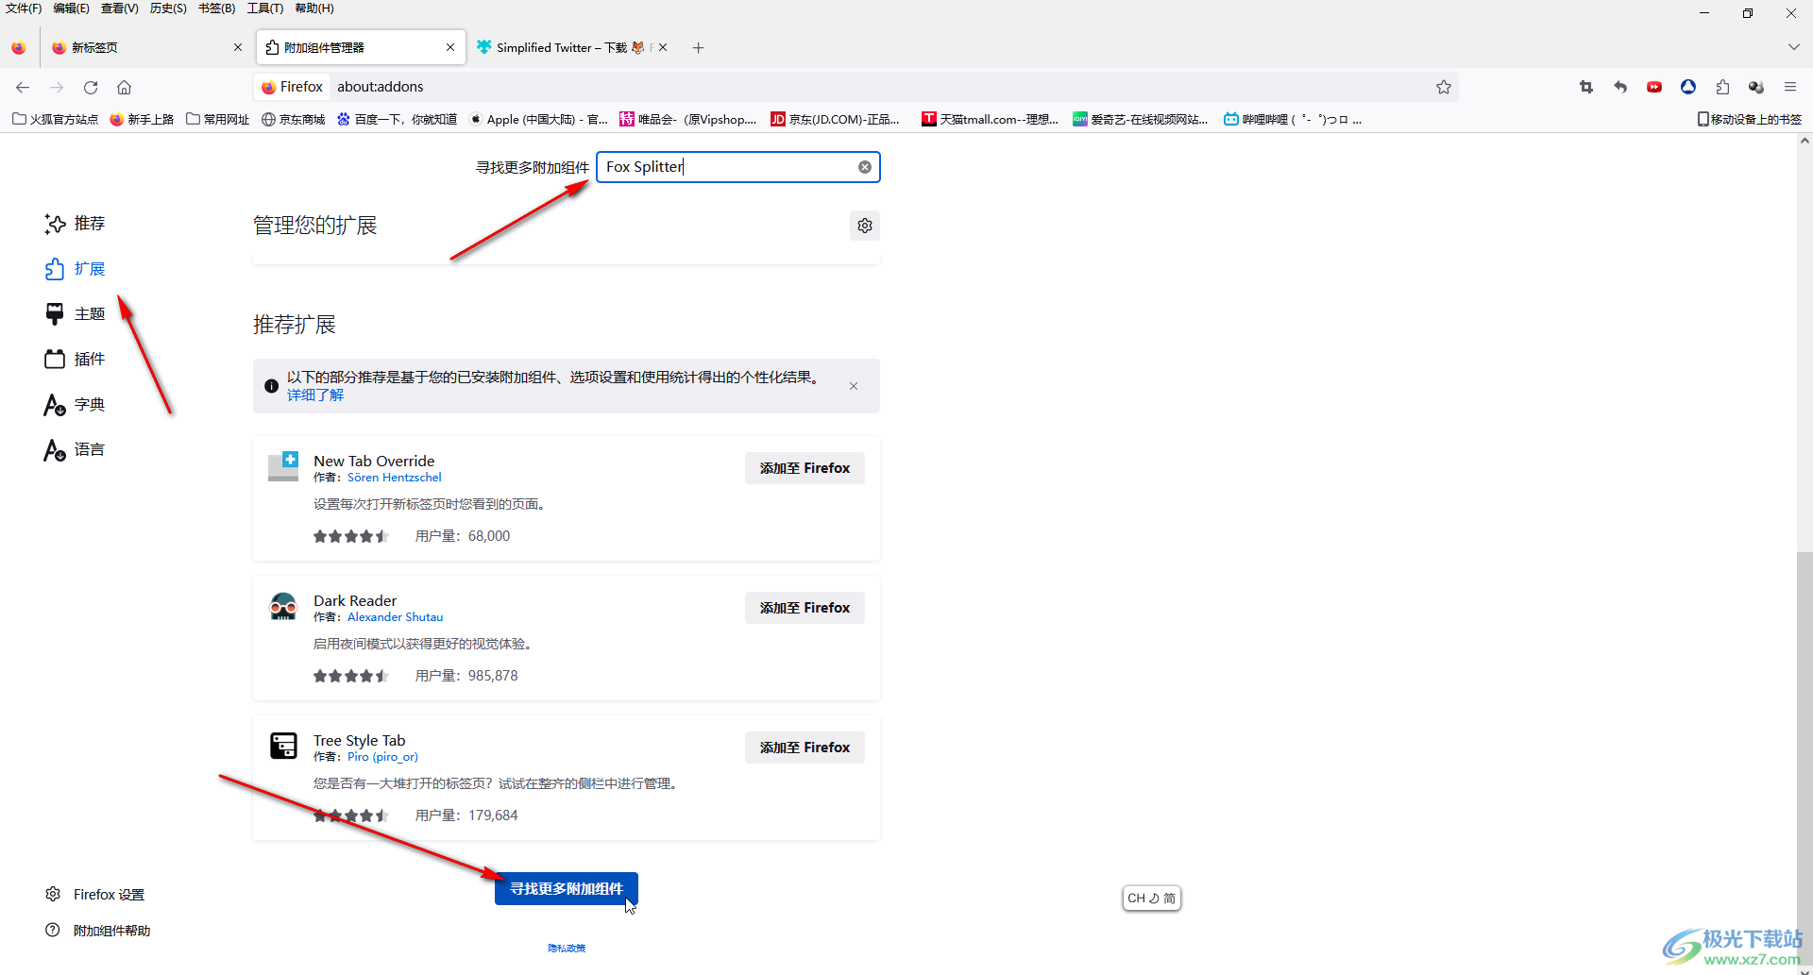The height and width of the screenshot is (975, 1813).
Task: Click the undo arrow toolbar icon
Action: pos(1620,87)
